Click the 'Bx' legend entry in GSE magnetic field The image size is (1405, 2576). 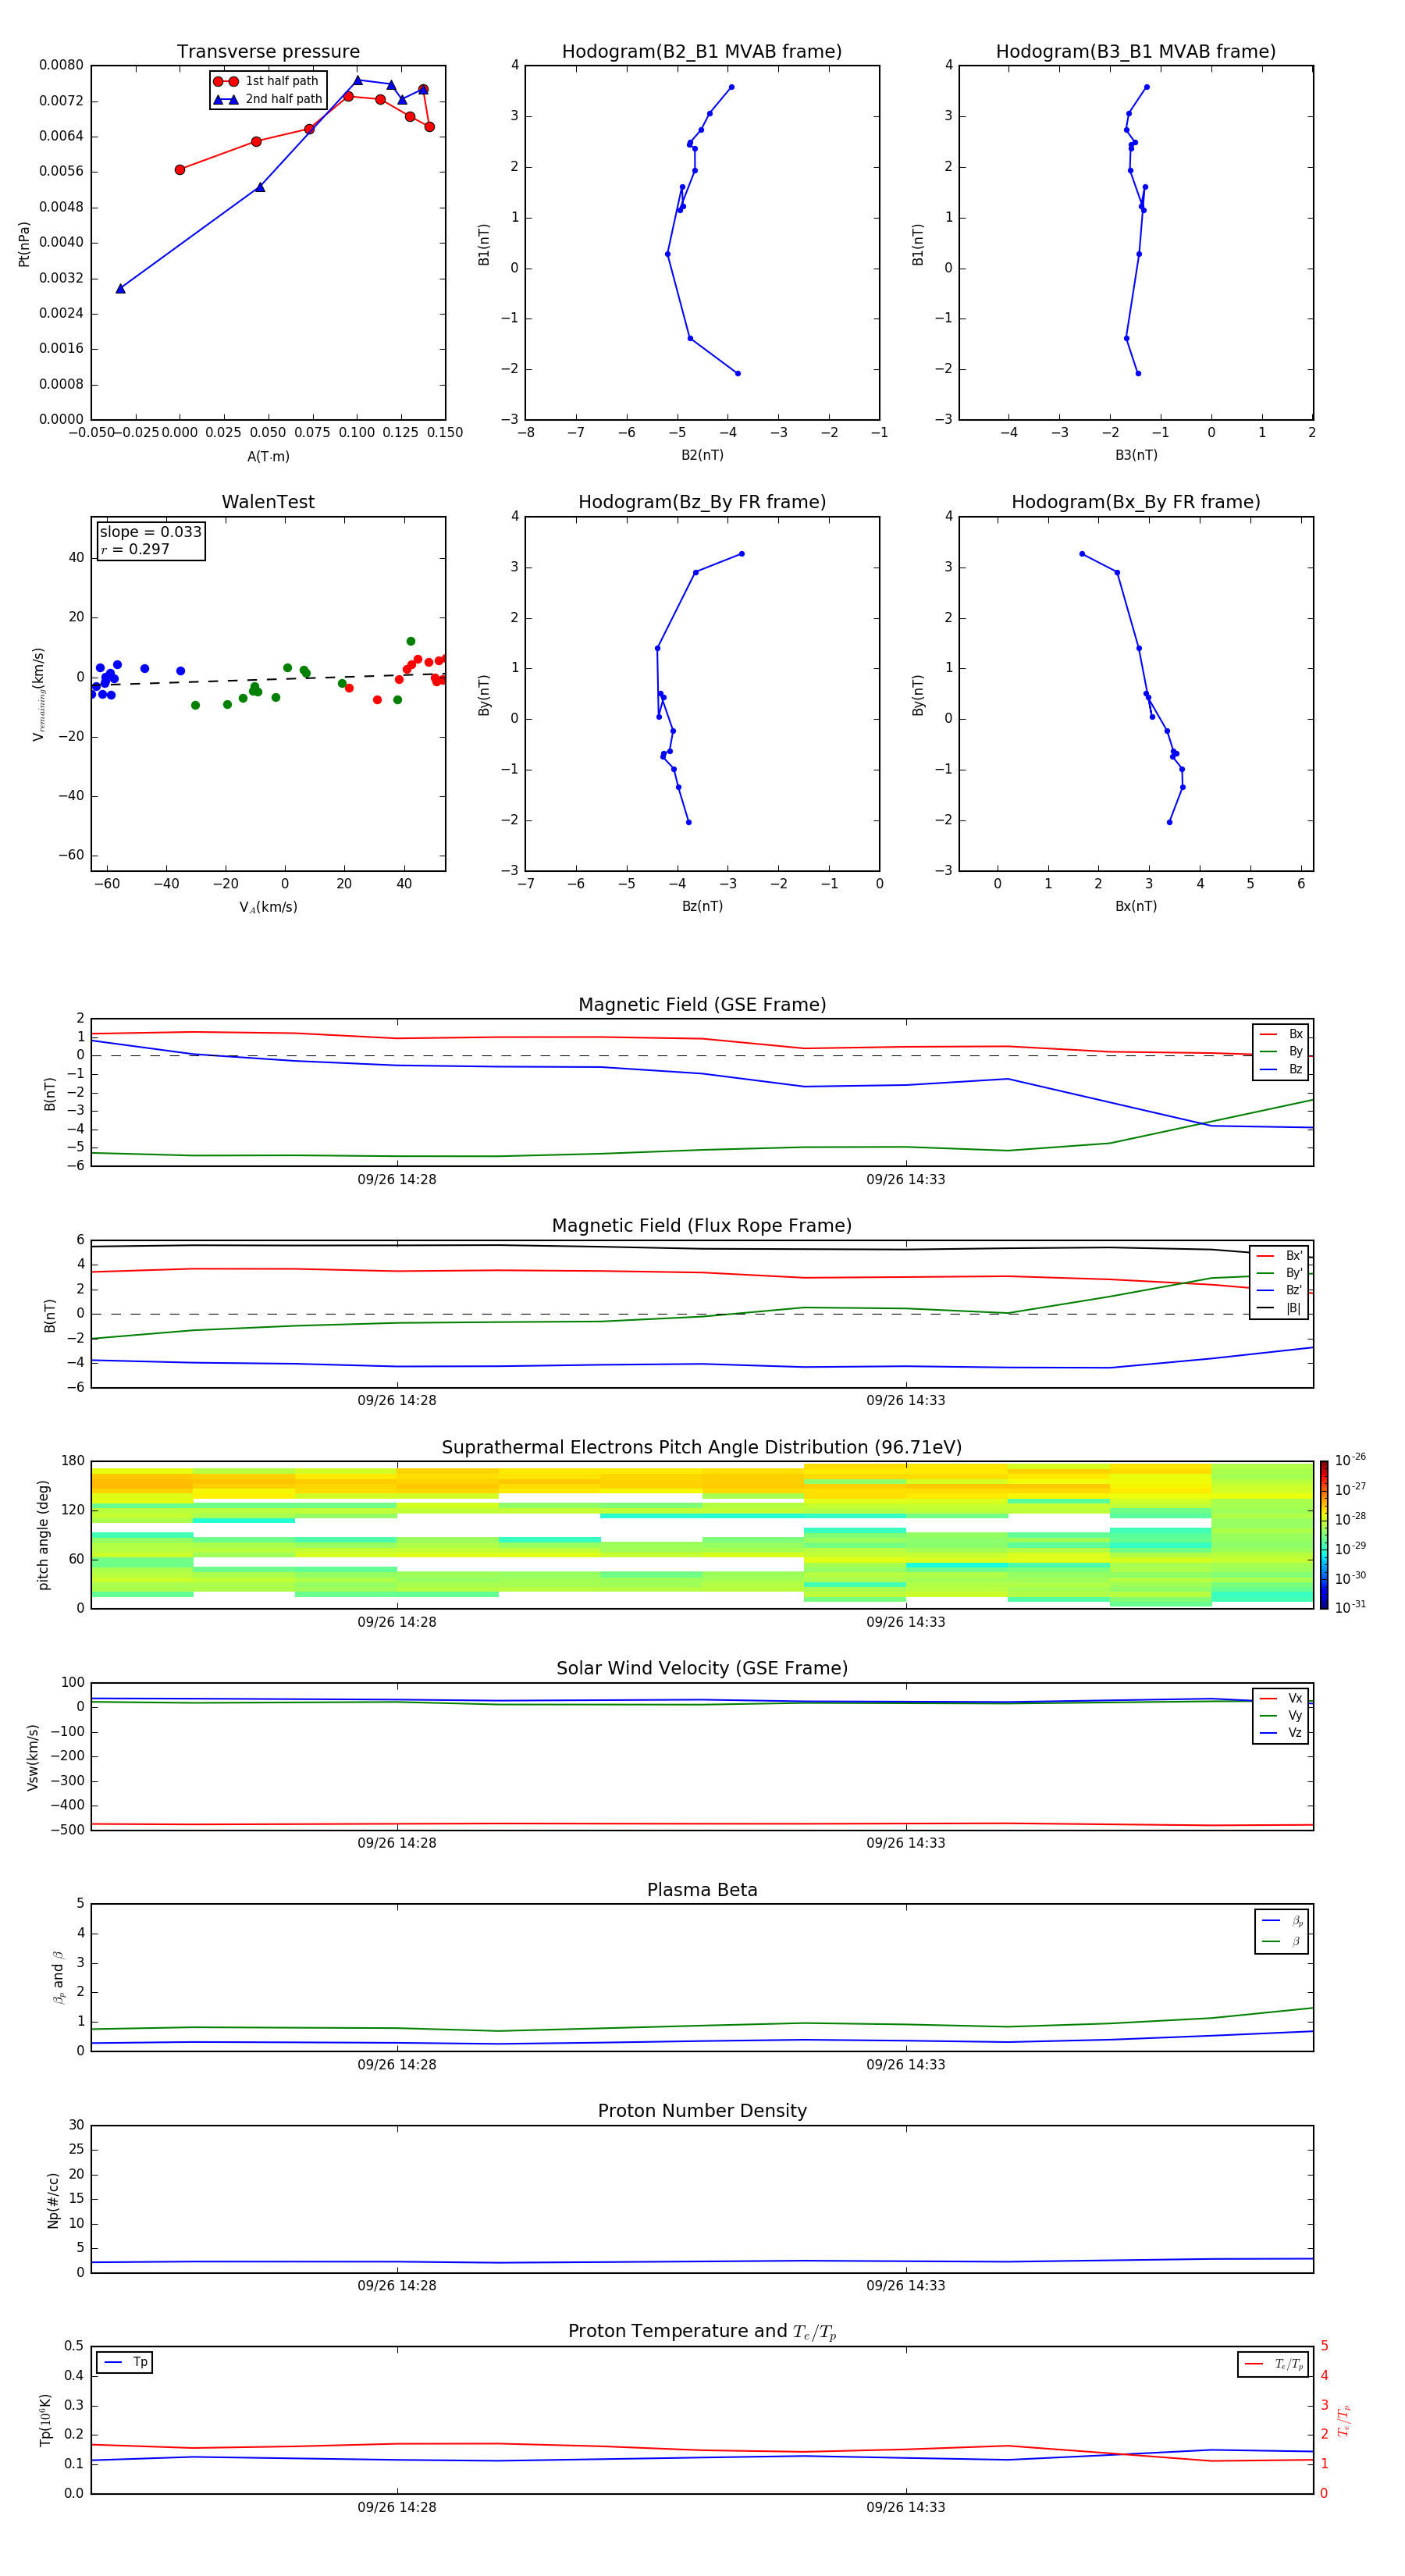coord(1281,1034)
